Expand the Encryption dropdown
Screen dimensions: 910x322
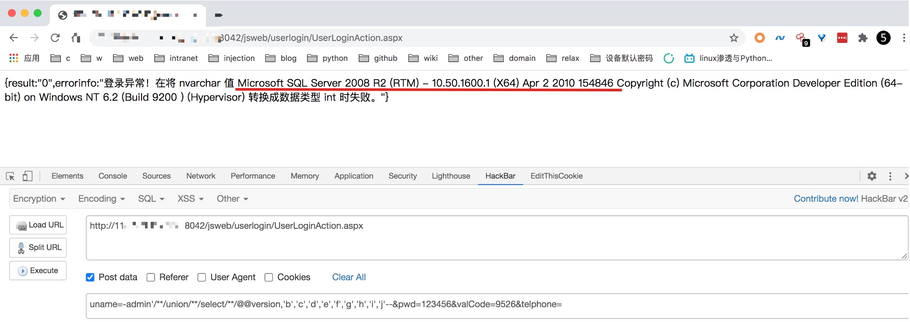click(39, 199)
